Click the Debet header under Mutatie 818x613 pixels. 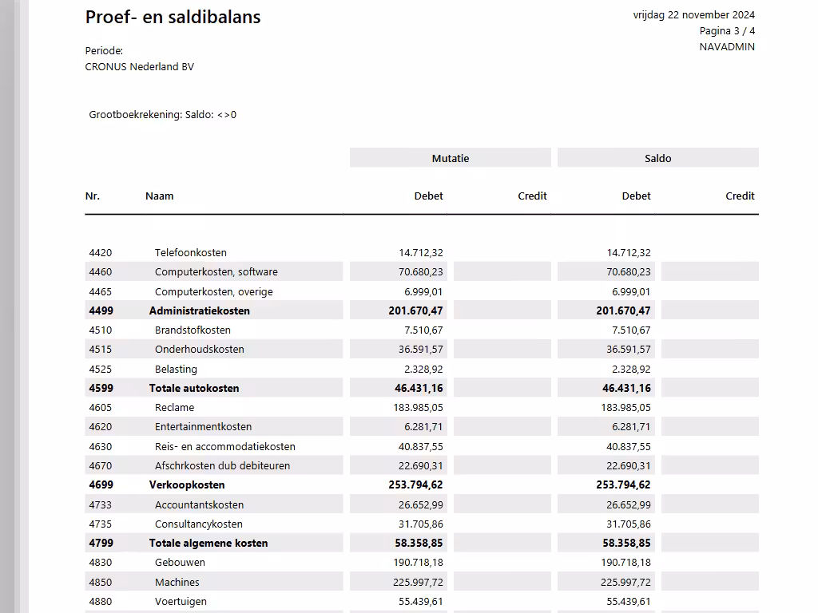pyautogui.click(x=428, y=196)
